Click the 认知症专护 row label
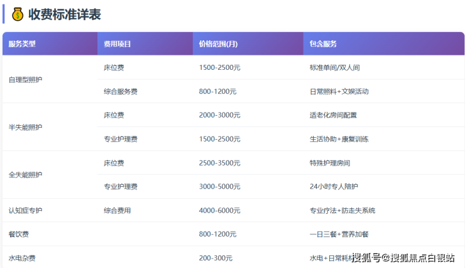465x268 pixels. [x=26, y=210]
